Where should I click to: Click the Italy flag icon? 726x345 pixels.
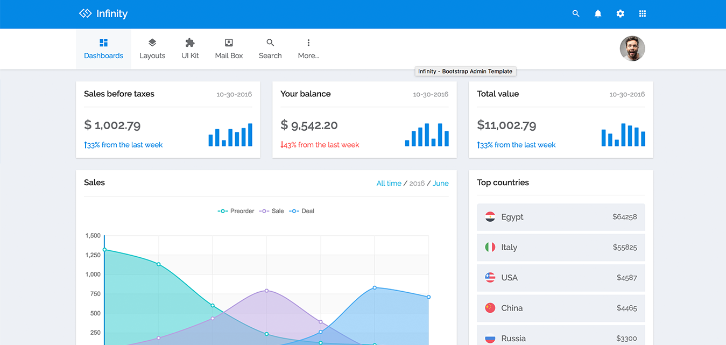coord(490,247)
